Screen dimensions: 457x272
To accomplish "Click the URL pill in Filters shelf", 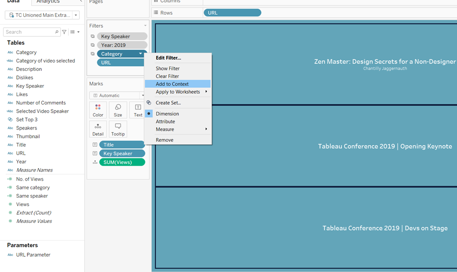I will [121, 63].
